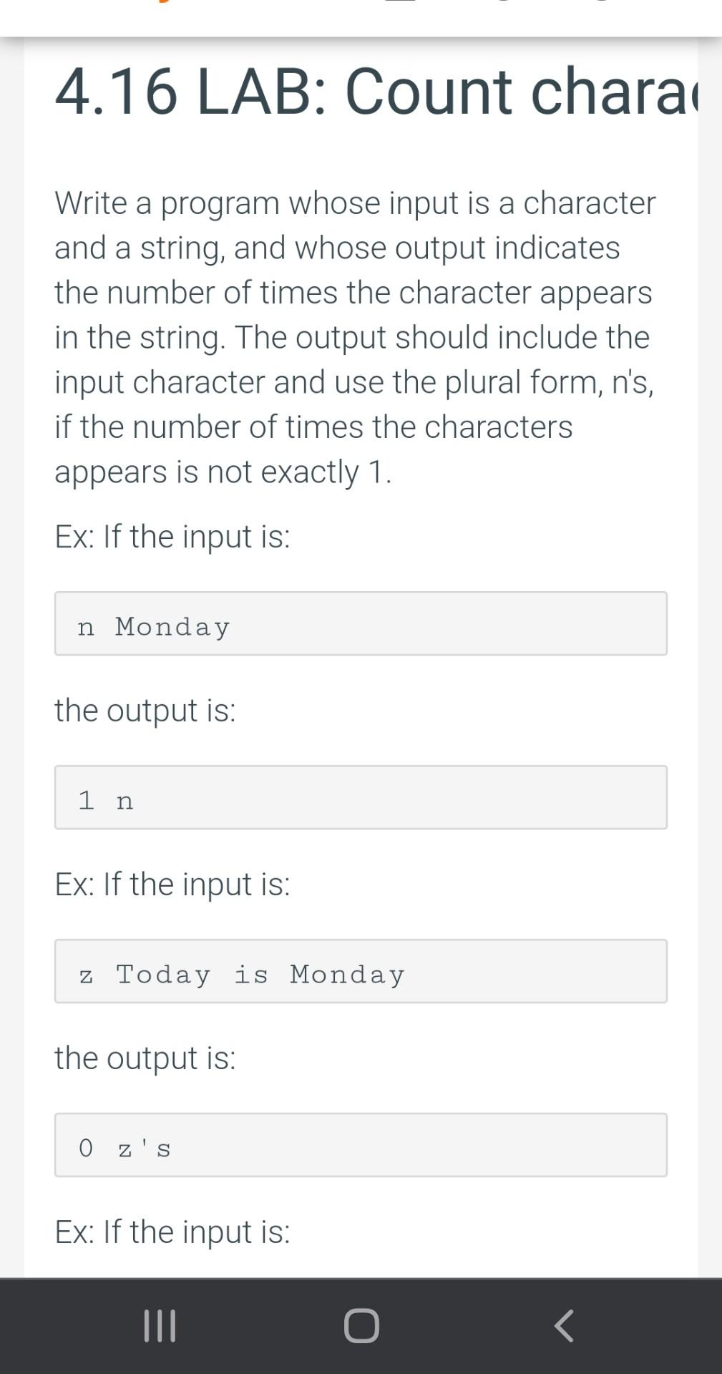
Task: Click the line "appears is not exactly 1."
Action: pyautogui.click(x=223, y=472)
